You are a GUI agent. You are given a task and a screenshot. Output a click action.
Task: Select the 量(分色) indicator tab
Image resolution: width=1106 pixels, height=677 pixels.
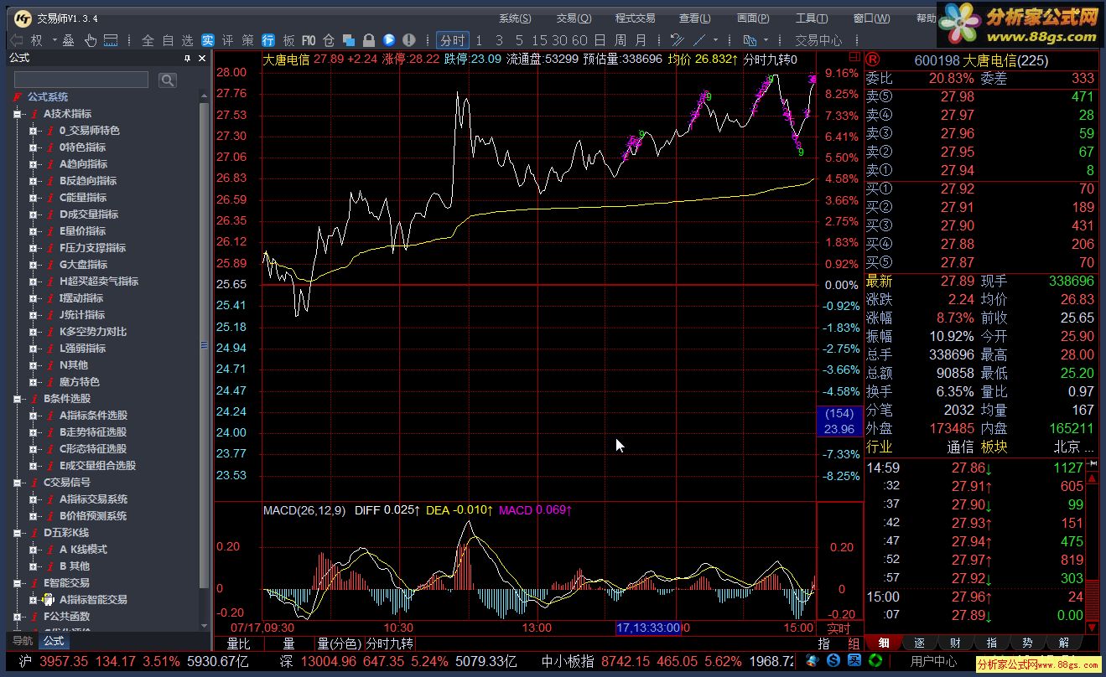338,643
